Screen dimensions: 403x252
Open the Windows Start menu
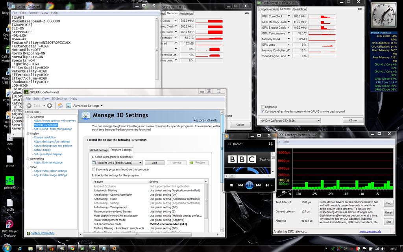pyautogui.click(x=7, y=248)
